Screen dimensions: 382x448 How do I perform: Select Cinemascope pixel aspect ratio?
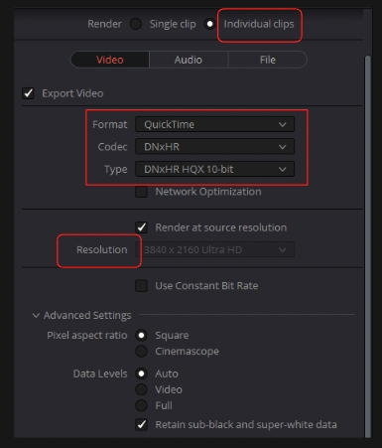click(x=141, y=352)
